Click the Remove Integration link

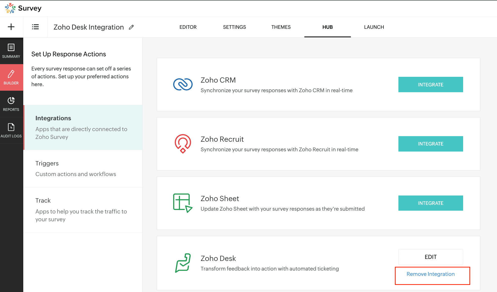[431, 274]
